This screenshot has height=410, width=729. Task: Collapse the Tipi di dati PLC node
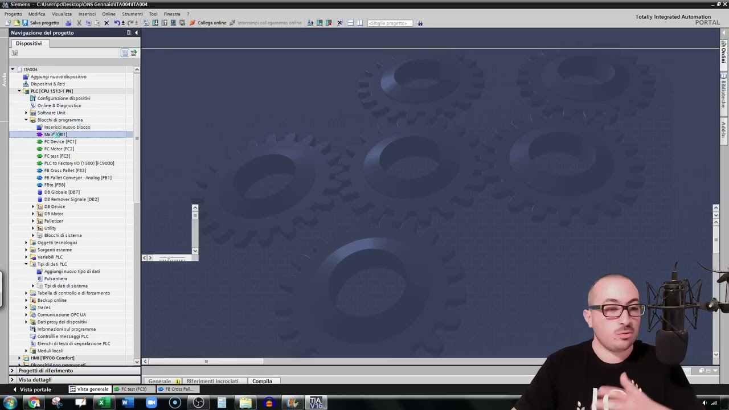point(26,264)
